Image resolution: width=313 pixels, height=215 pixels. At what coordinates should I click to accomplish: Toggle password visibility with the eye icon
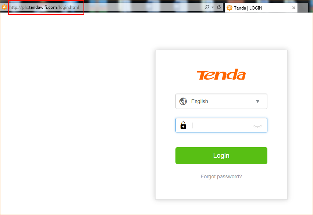pos(257,126)
